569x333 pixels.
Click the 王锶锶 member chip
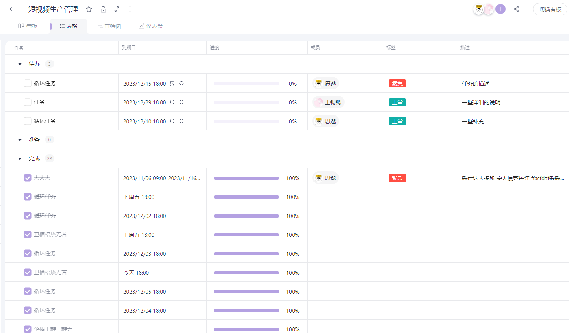328,102
